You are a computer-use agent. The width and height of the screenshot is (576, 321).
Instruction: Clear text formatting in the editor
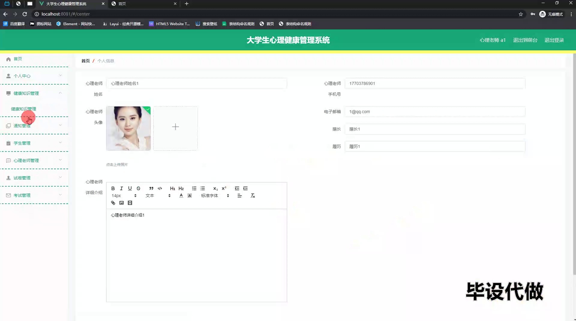pyautogui.click(x=253, y=196)
